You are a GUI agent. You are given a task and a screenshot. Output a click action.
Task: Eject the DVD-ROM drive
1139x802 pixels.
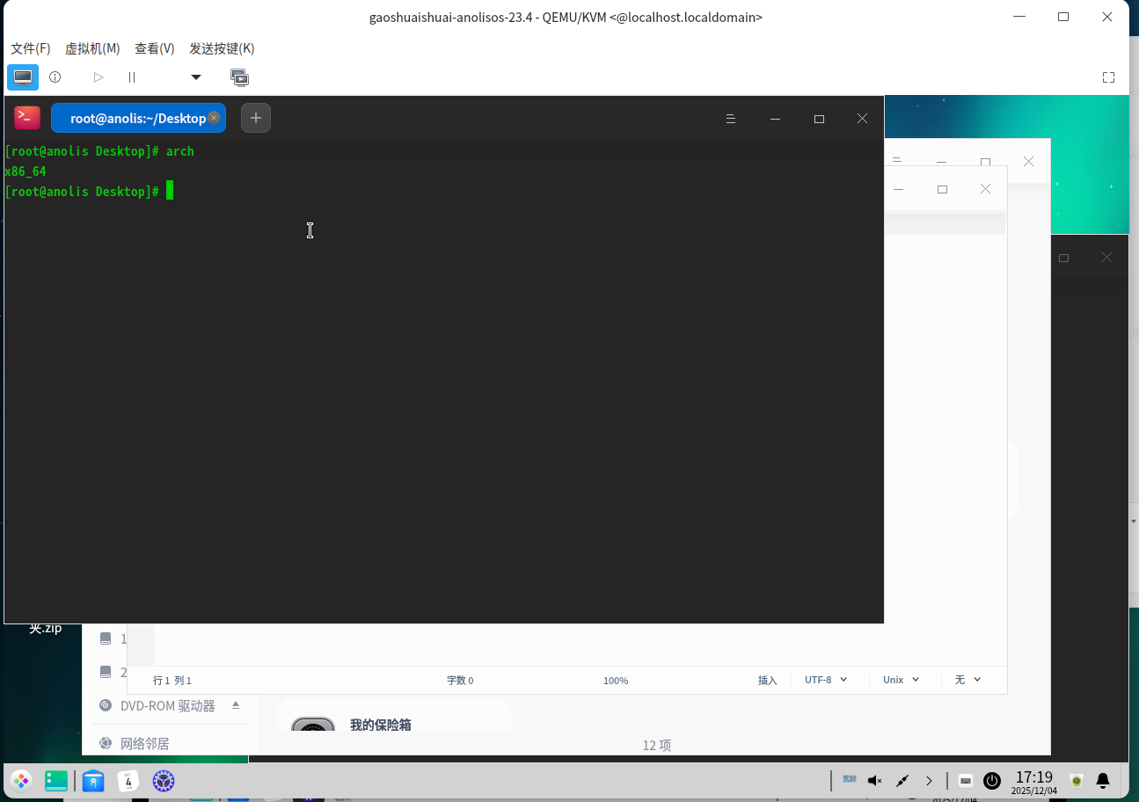coord(236,705)
